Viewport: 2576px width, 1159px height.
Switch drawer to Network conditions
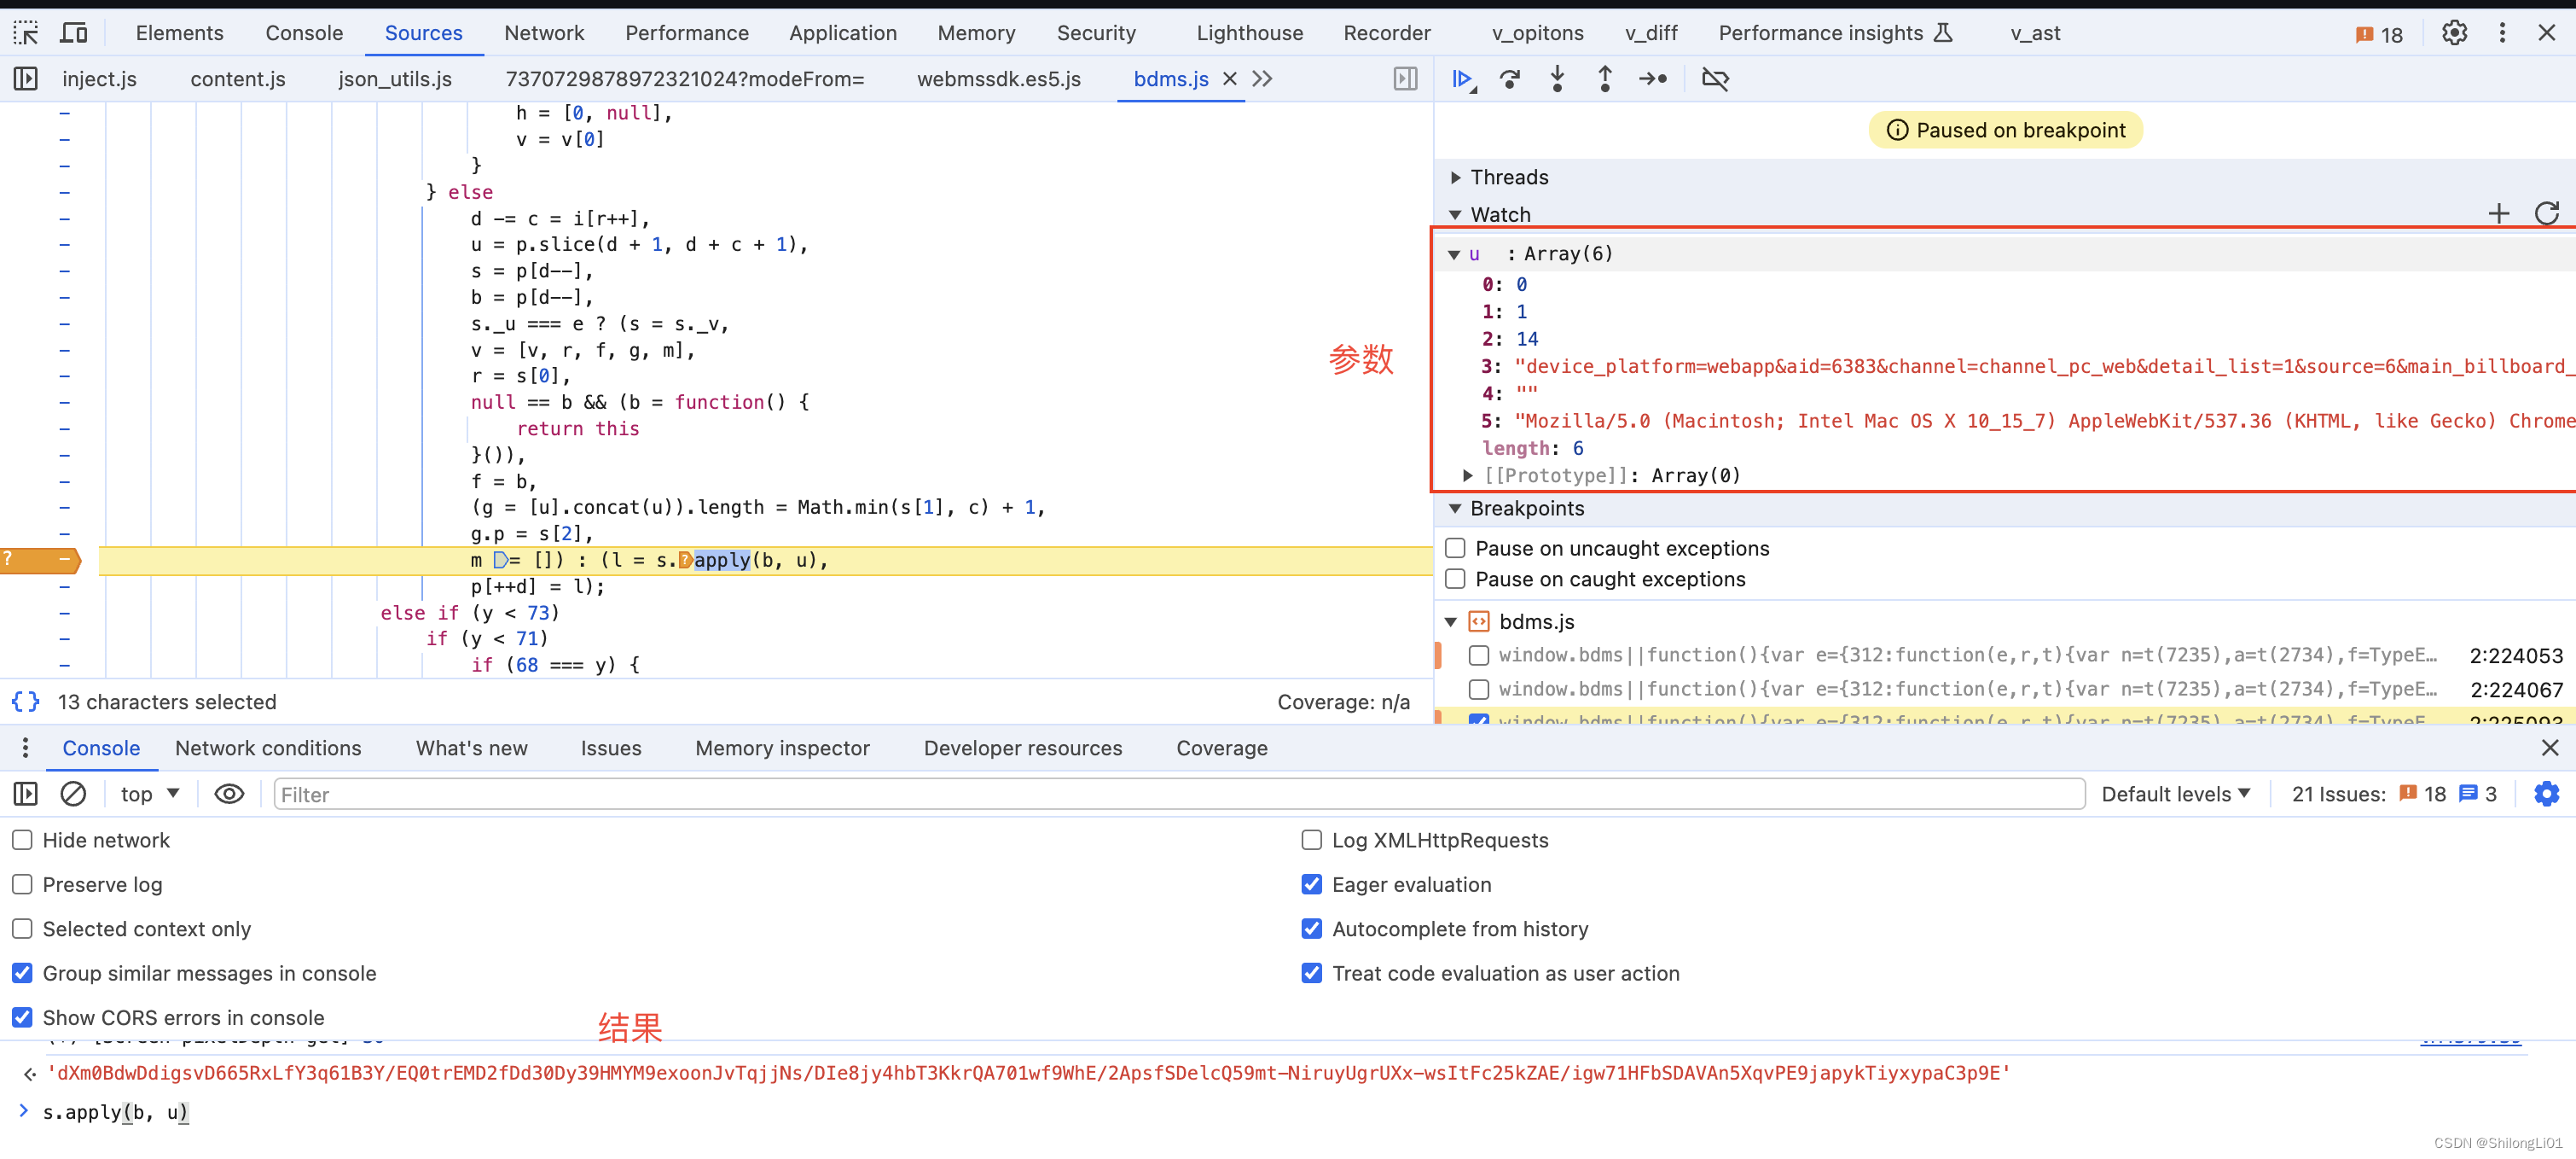(x=268, y=748)
